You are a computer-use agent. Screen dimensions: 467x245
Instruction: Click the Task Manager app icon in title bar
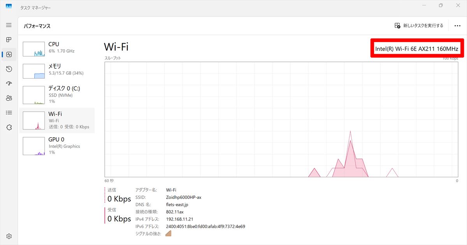9,7
